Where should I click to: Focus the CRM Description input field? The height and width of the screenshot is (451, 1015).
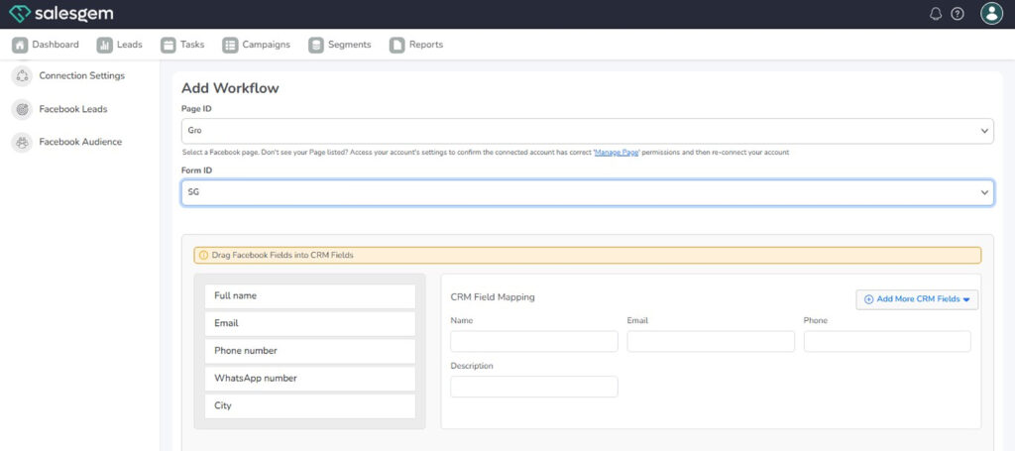533,387
